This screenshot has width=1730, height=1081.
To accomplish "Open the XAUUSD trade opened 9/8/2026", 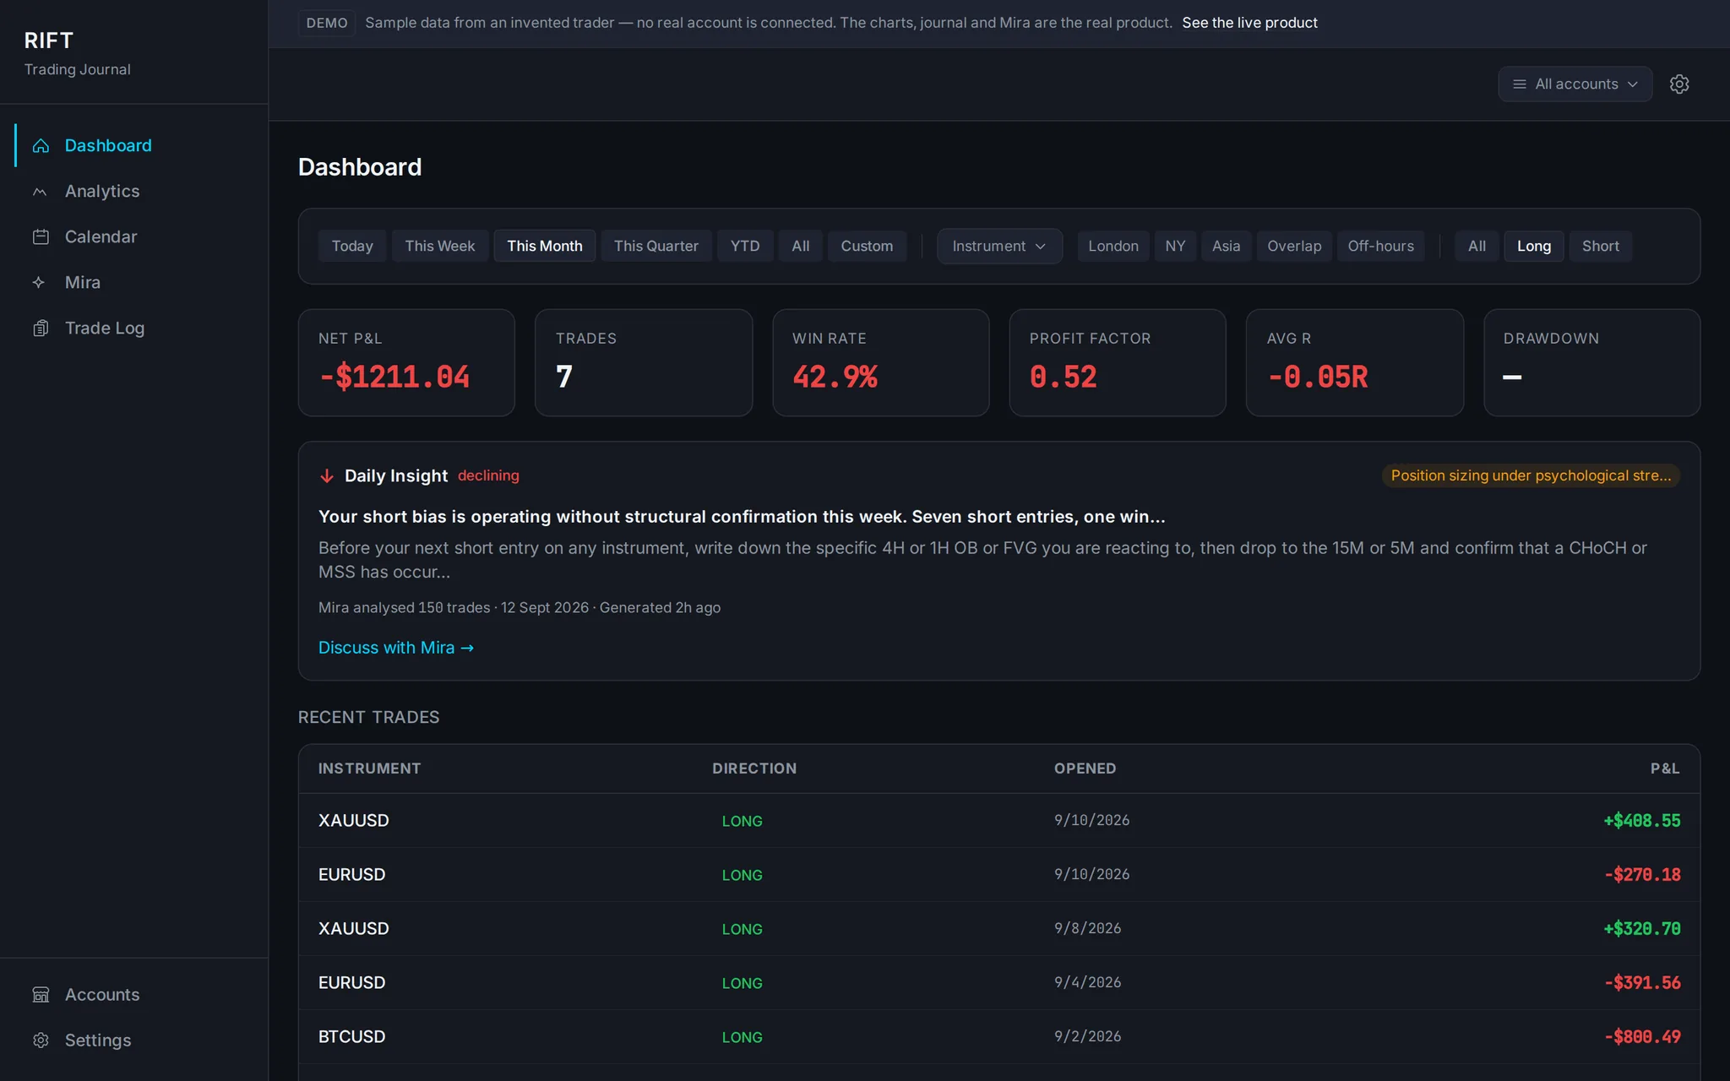I will tap(999, 929).
